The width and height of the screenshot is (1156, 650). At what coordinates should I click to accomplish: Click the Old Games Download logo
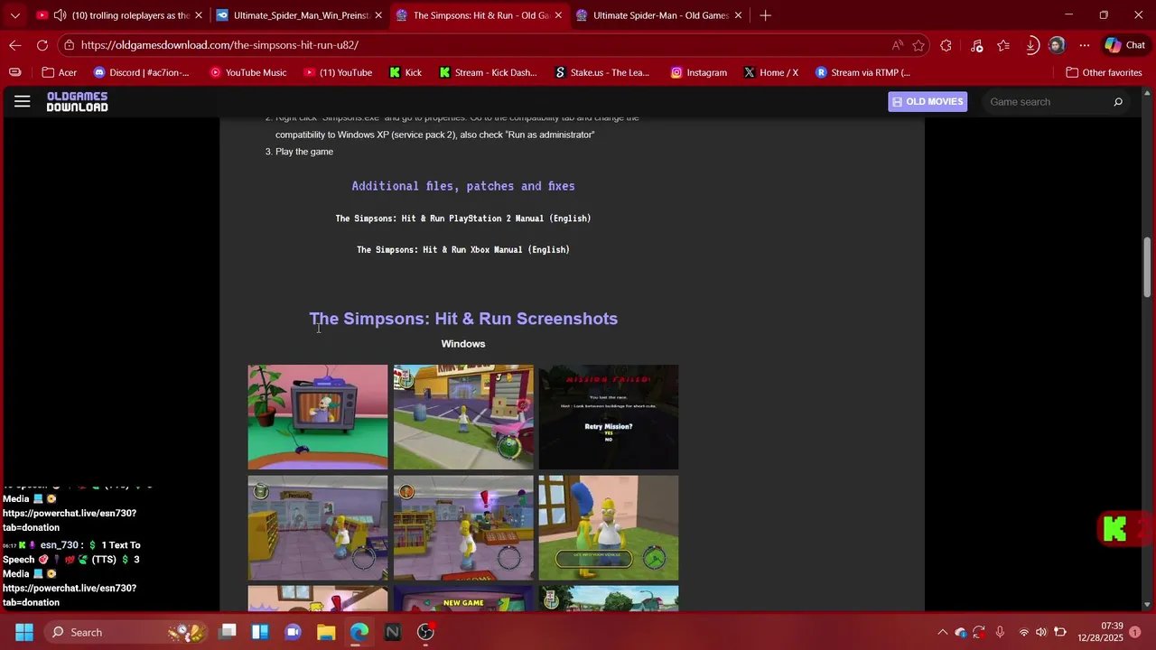coord(78,102)
